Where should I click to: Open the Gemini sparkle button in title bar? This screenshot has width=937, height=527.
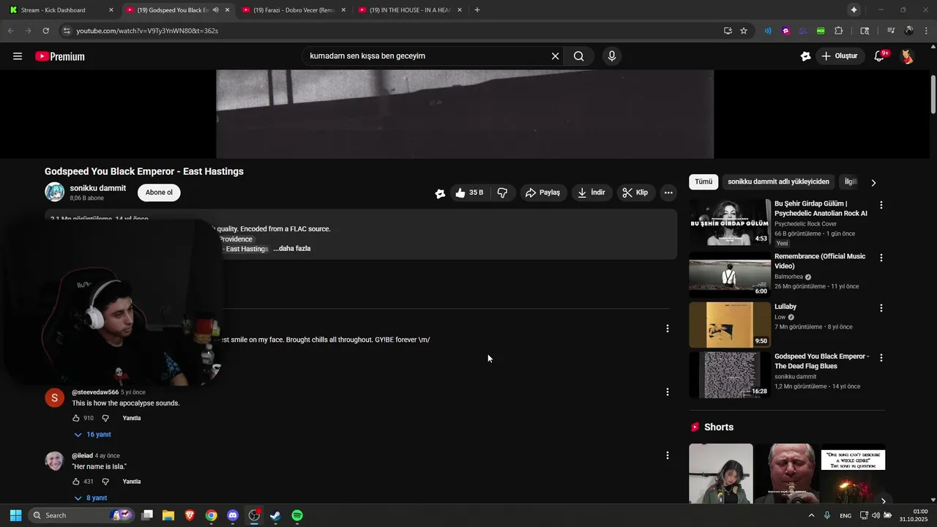(854, 10)
